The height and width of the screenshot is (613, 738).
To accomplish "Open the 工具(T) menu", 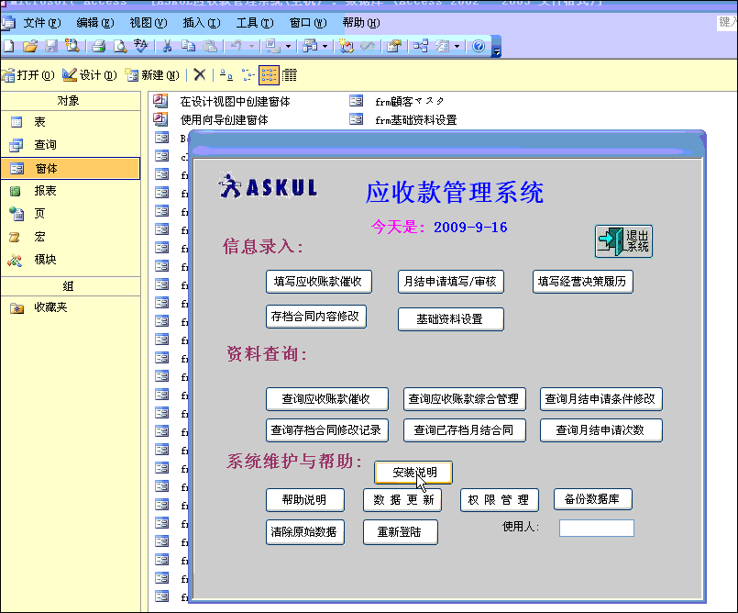I will 255,23.
